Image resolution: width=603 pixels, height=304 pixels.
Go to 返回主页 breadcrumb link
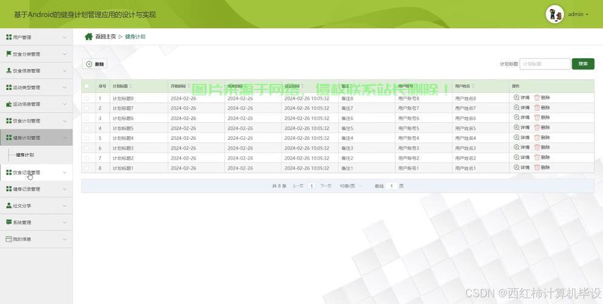coord(106,36)
